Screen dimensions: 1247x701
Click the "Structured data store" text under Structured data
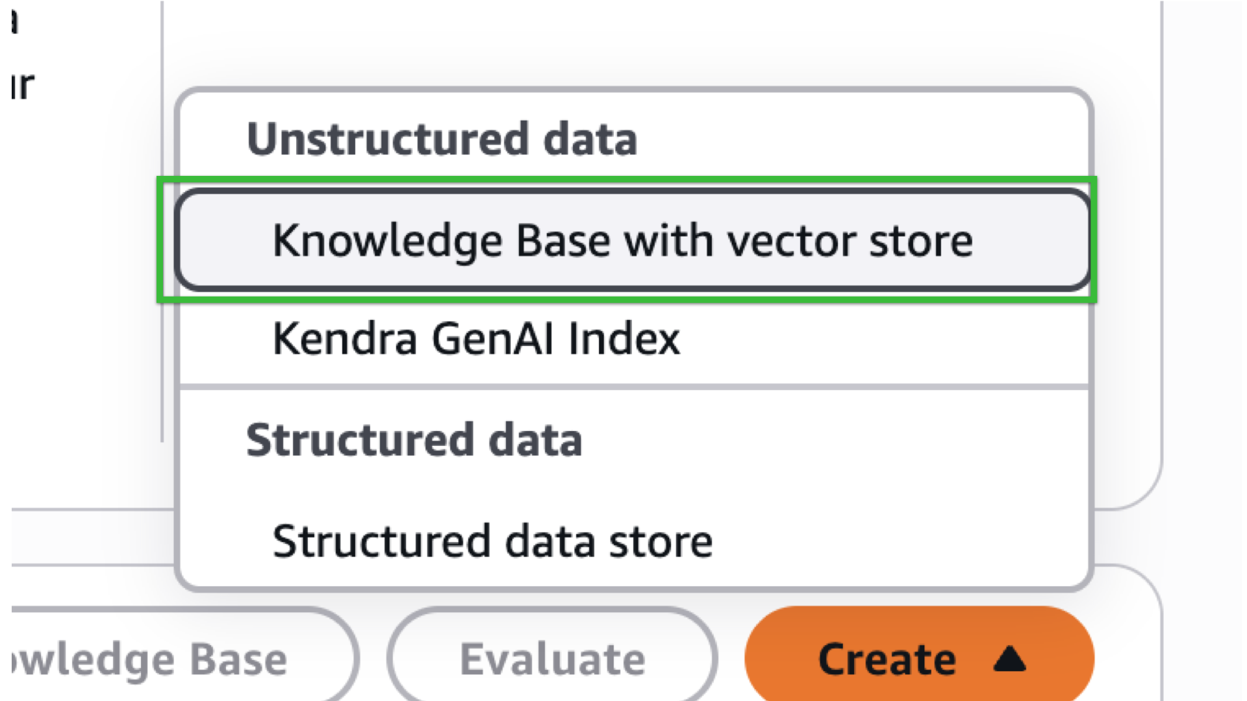tap(492, 541)
